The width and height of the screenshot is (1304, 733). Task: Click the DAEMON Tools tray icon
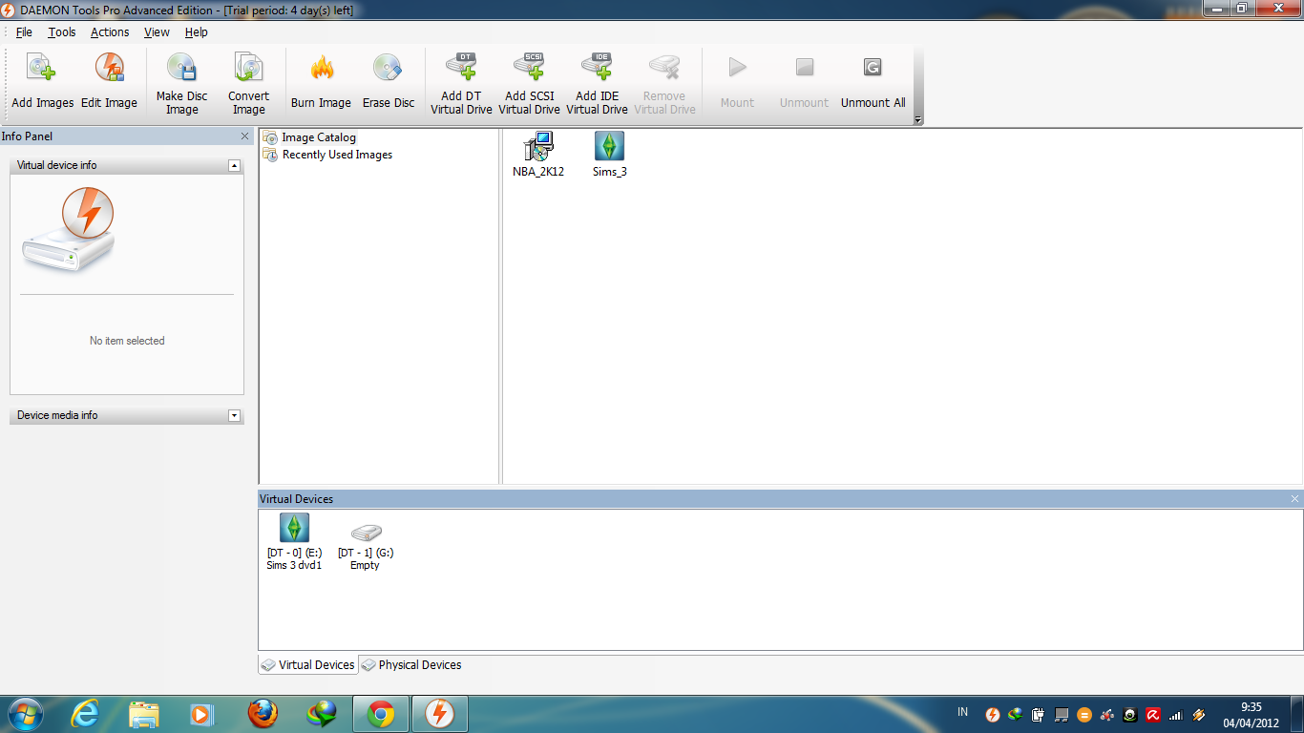pos(993,715)
